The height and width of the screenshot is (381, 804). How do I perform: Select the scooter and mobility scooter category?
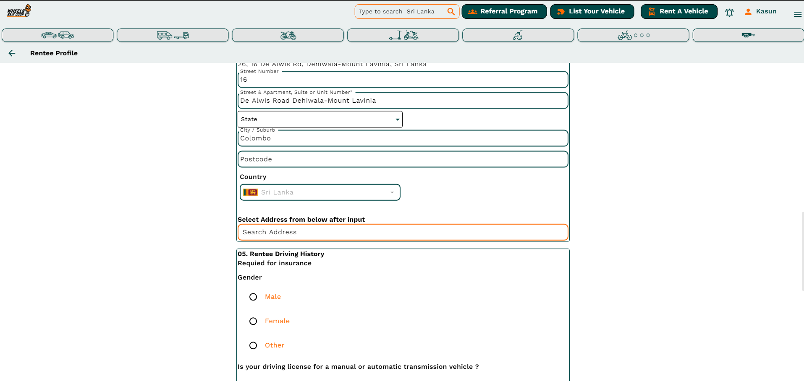[x=403, y=35]
